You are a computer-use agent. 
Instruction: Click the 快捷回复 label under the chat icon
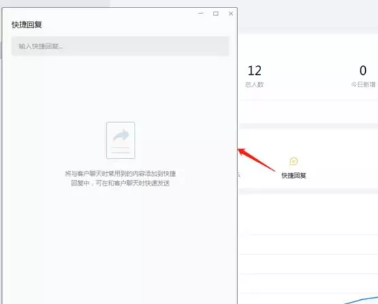tap(294, 175)
